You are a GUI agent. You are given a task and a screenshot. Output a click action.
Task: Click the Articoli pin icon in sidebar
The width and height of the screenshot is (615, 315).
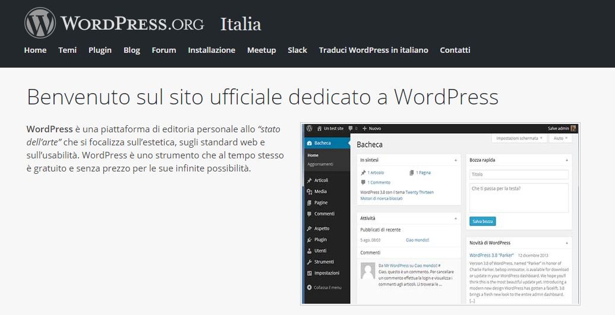tap(309, 180)
